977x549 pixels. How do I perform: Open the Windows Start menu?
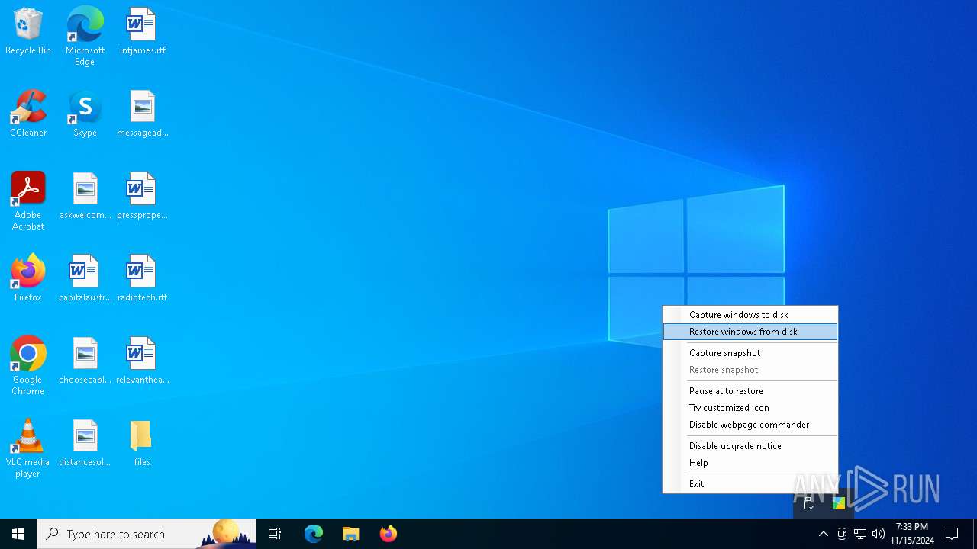tap(18, 534)
